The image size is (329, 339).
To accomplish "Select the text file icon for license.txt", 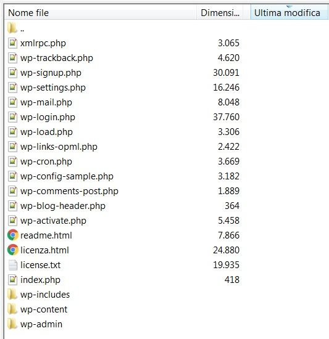I will [x=12, y=265].
